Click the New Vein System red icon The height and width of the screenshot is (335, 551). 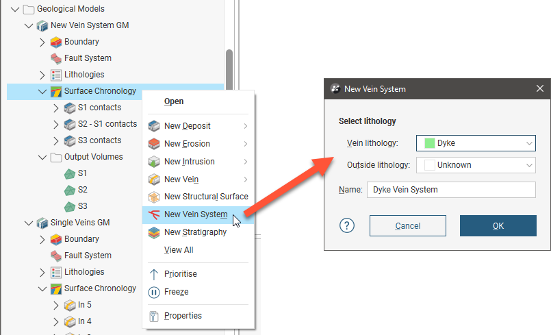pos(154,214)
